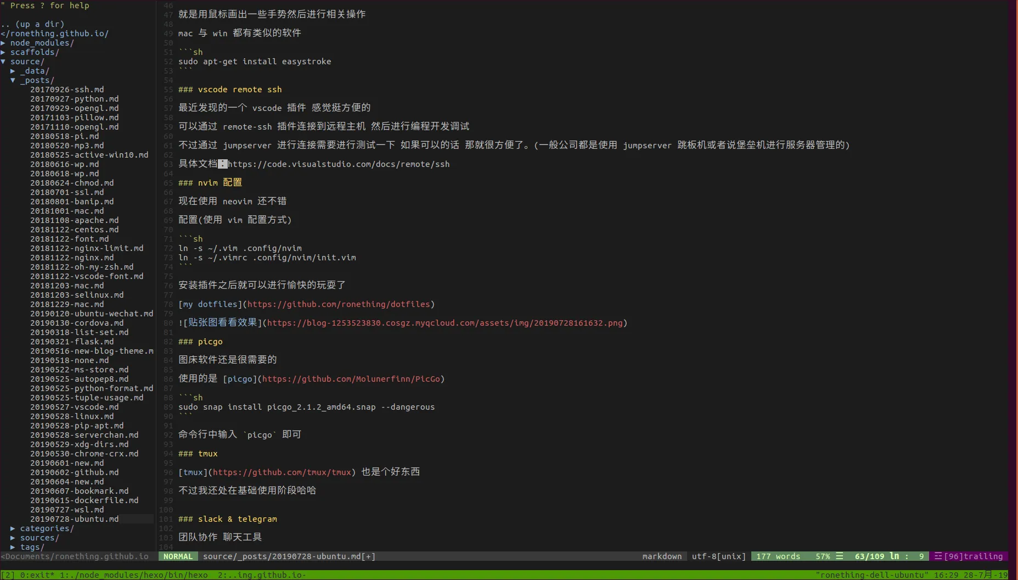Click the github tmux/tmux link
1018x580 pixels.
click(282, 472)
